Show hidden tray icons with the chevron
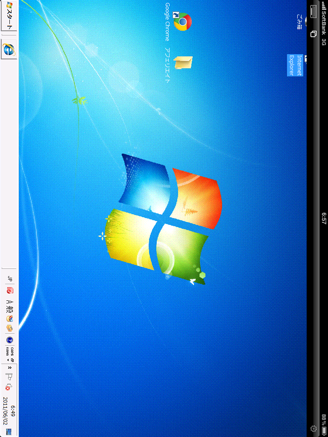The image size is (328, 437). click(10, 368)
